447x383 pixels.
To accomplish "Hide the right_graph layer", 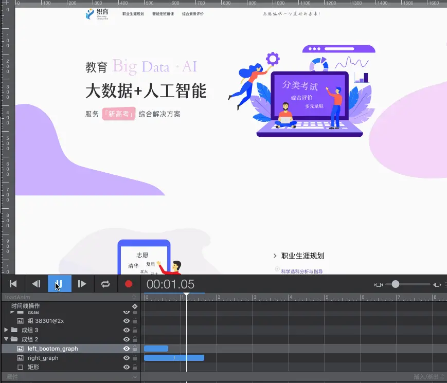I will 127,358.
